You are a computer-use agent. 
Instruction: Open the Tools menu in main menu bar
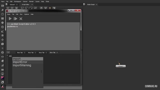click(x=47, y=1)
